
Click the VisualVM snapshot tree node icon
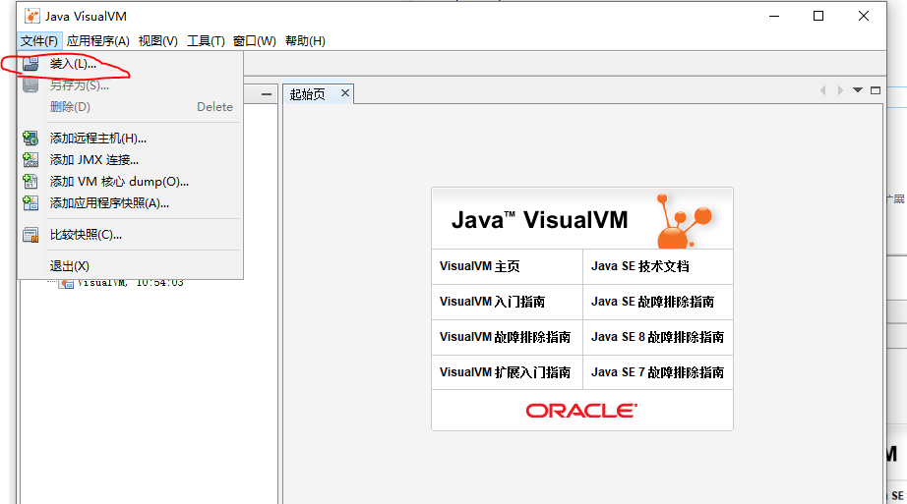click(67, 283)
